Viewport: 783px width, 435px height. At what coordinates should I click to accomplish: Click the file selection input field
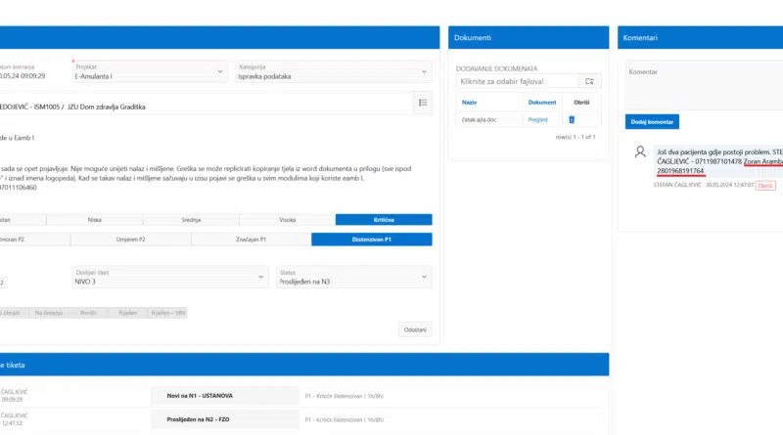click(516, 81)
